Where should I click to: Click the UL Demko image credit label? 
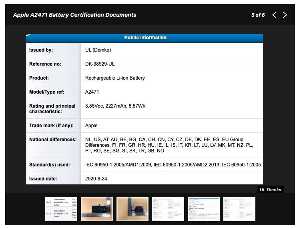coord(270,190)
